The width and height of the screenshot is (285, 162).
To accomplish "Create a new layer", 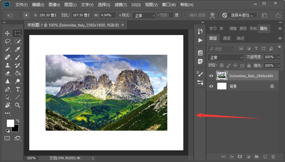I will coord(265,156).
